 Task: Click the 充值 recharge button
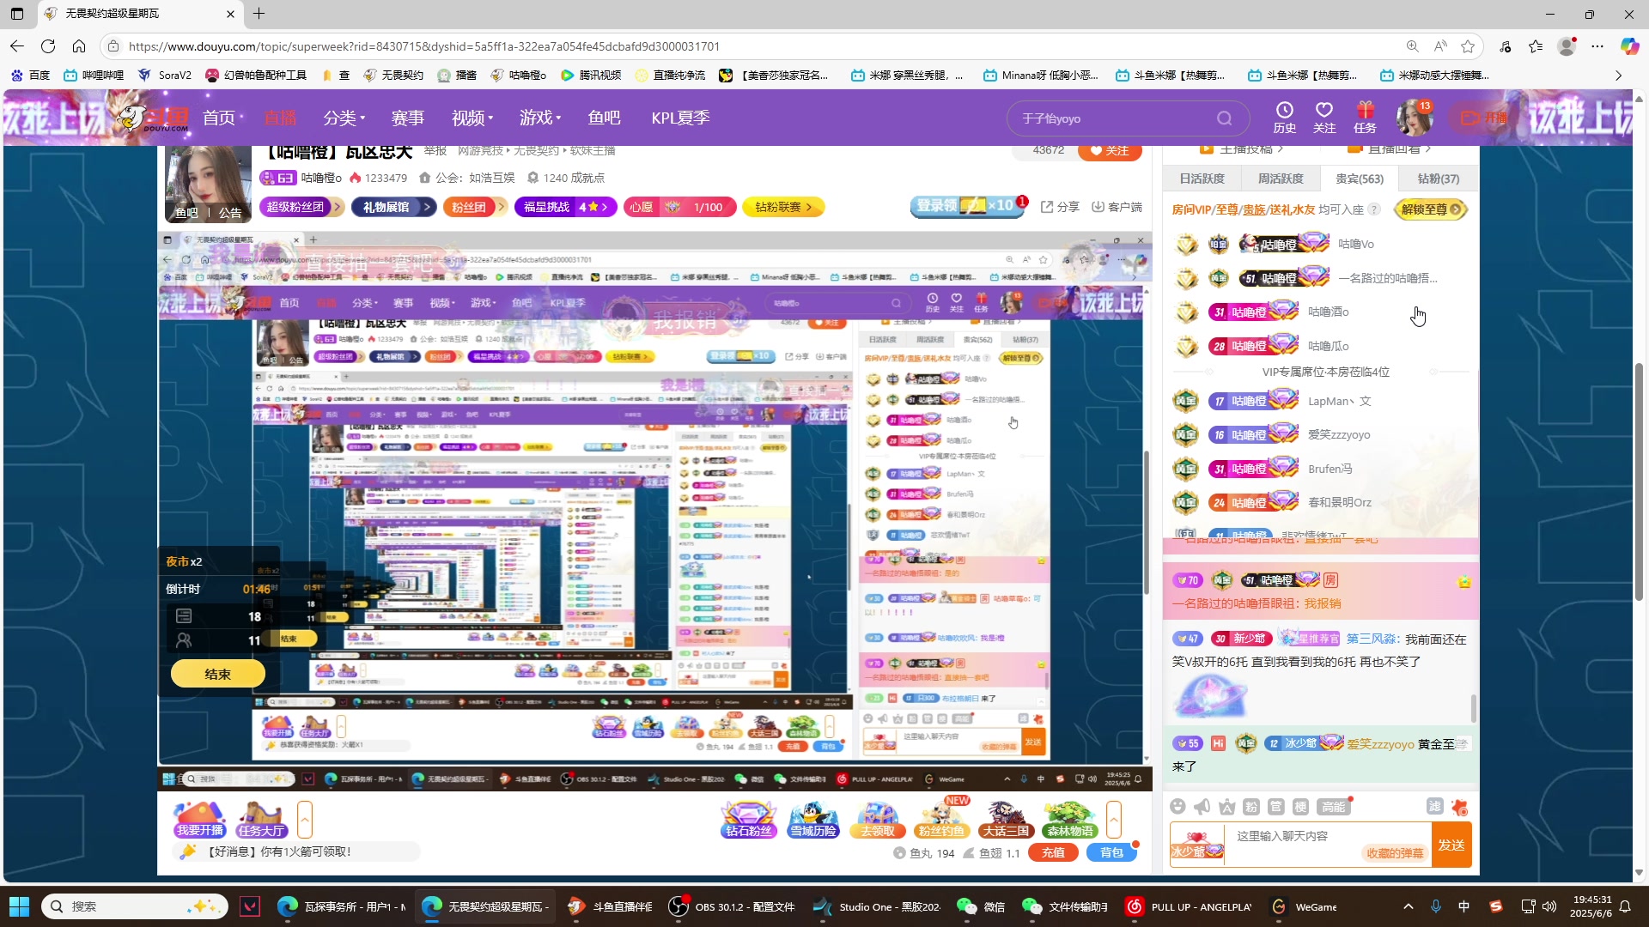[x=1053, y=852]
